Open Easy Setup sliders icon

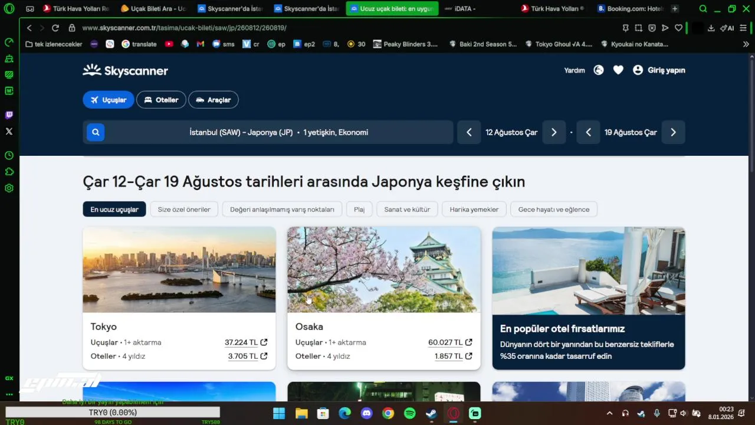click(743, 28)
